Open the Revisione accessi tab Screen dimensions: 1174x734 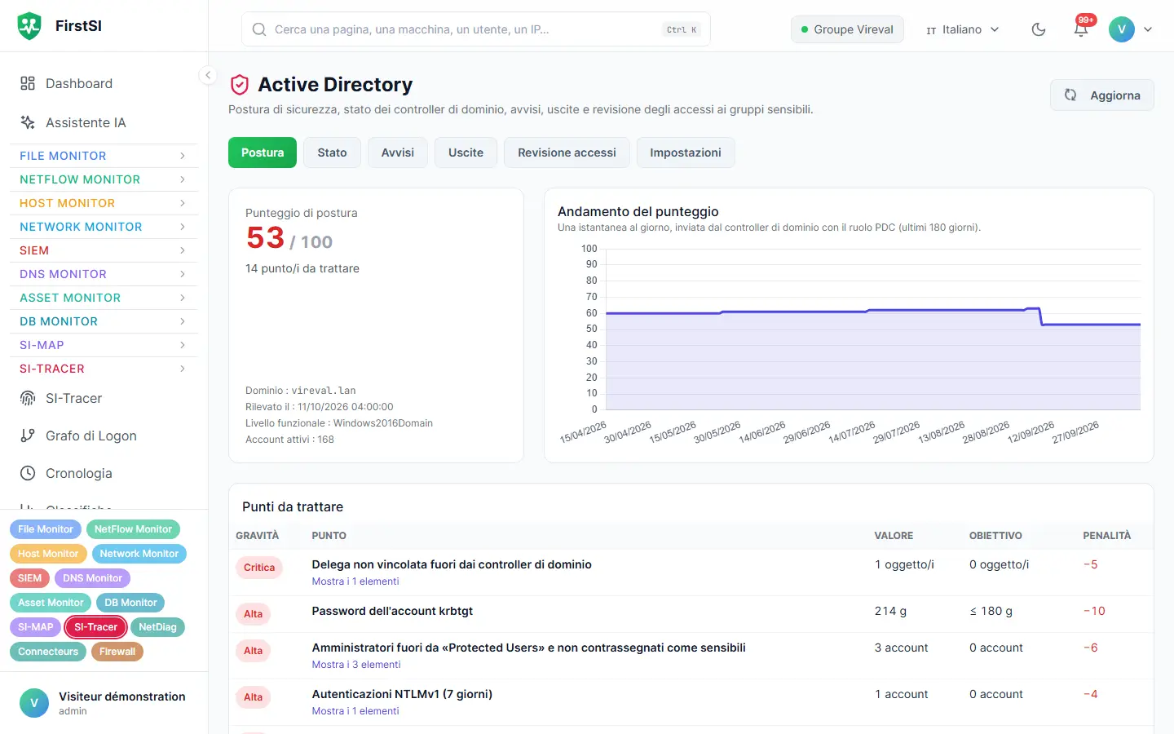pyautogui.click(x=567, y=153)
